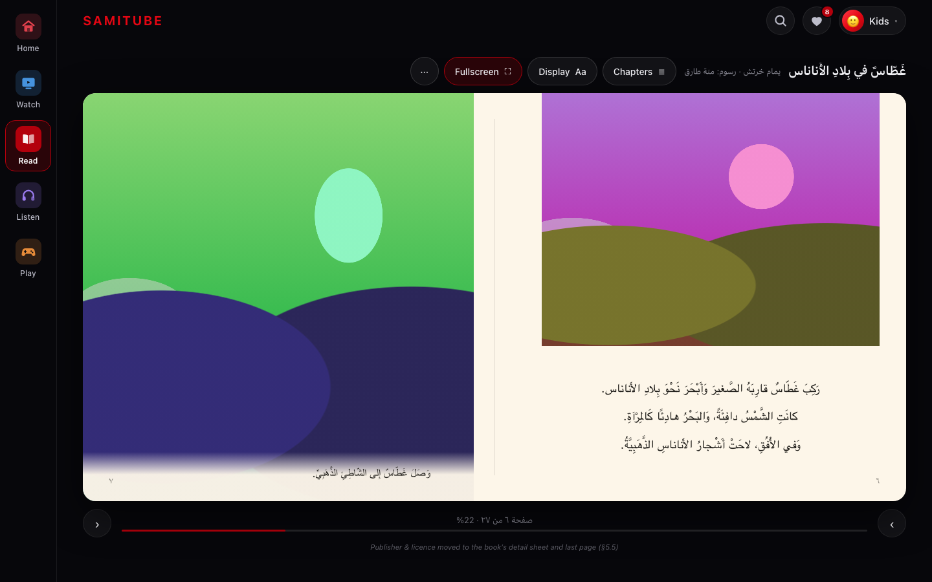932x582 pixels.
Task: Go to Home in the sidebar
Action: click(x=28, y=34)
